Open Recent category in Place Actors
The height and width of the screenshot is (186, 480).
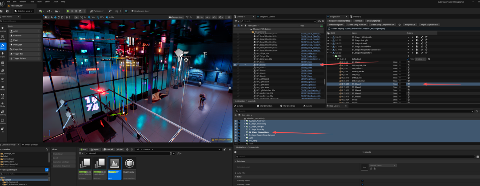3,37
